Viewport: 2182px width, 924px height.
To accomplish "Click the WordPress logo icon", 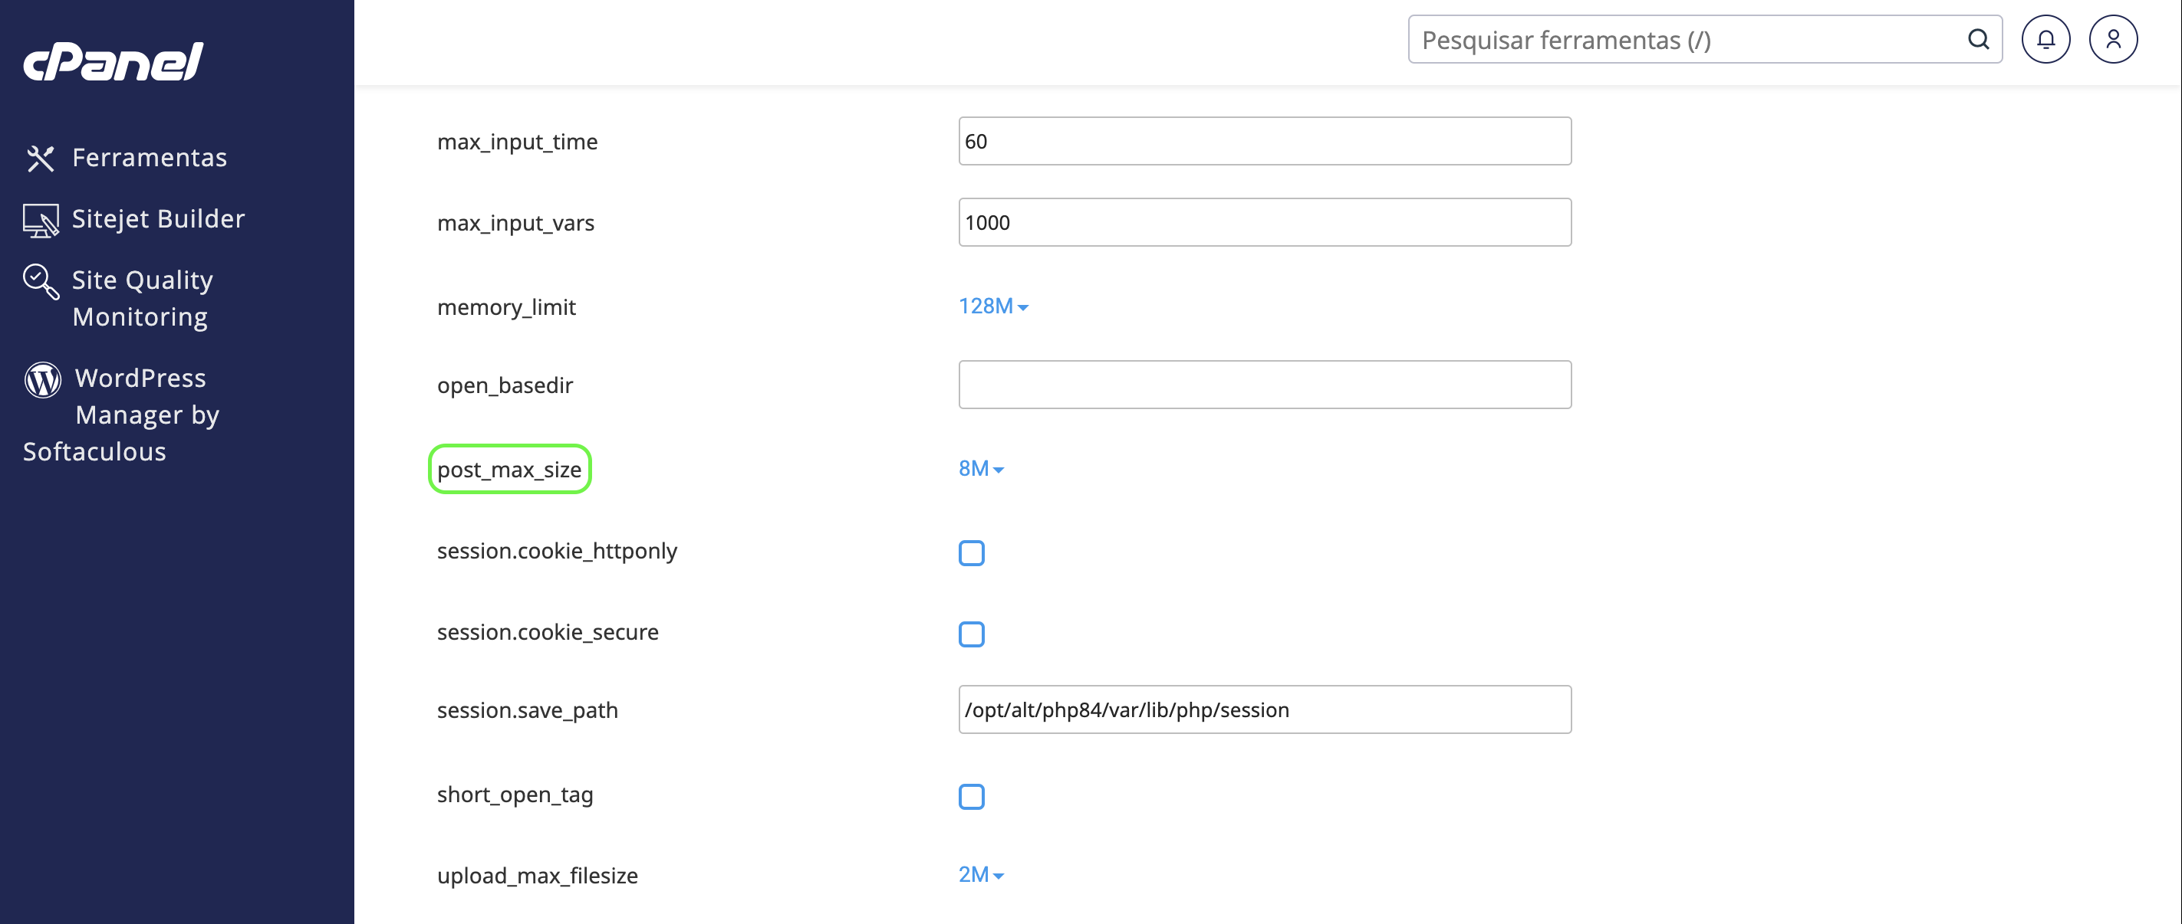I will point(42,379).
